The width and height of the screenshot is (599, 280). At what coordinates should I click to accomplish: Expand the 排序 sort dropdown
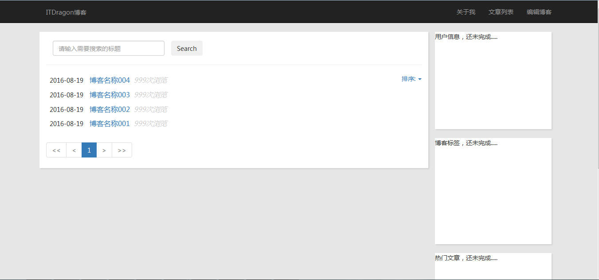(x=411, y=79)
